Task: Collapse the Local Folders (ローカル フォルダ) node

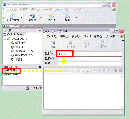Action: [5, 39]
